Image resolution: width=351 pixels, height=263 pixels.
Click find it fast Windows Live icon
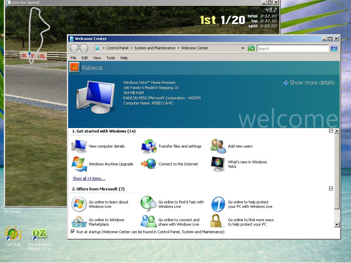point(149,204)
